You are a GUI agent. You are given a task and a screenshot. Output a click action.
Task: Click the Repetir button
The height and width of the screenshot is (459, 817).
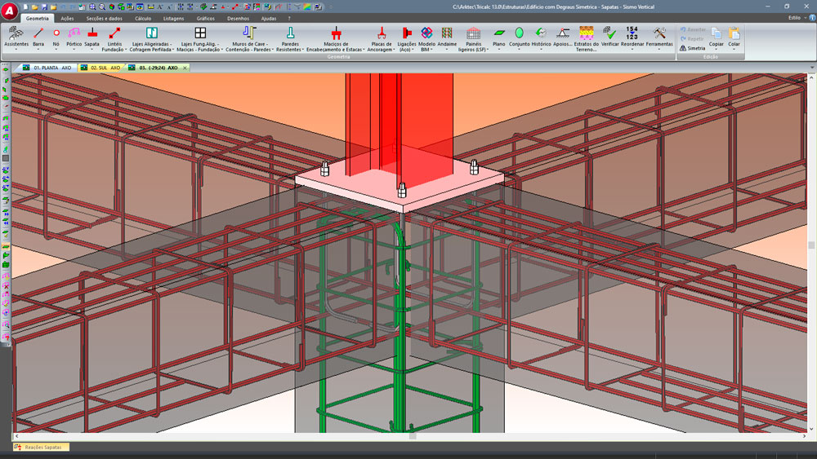click(x=692, y=38)
